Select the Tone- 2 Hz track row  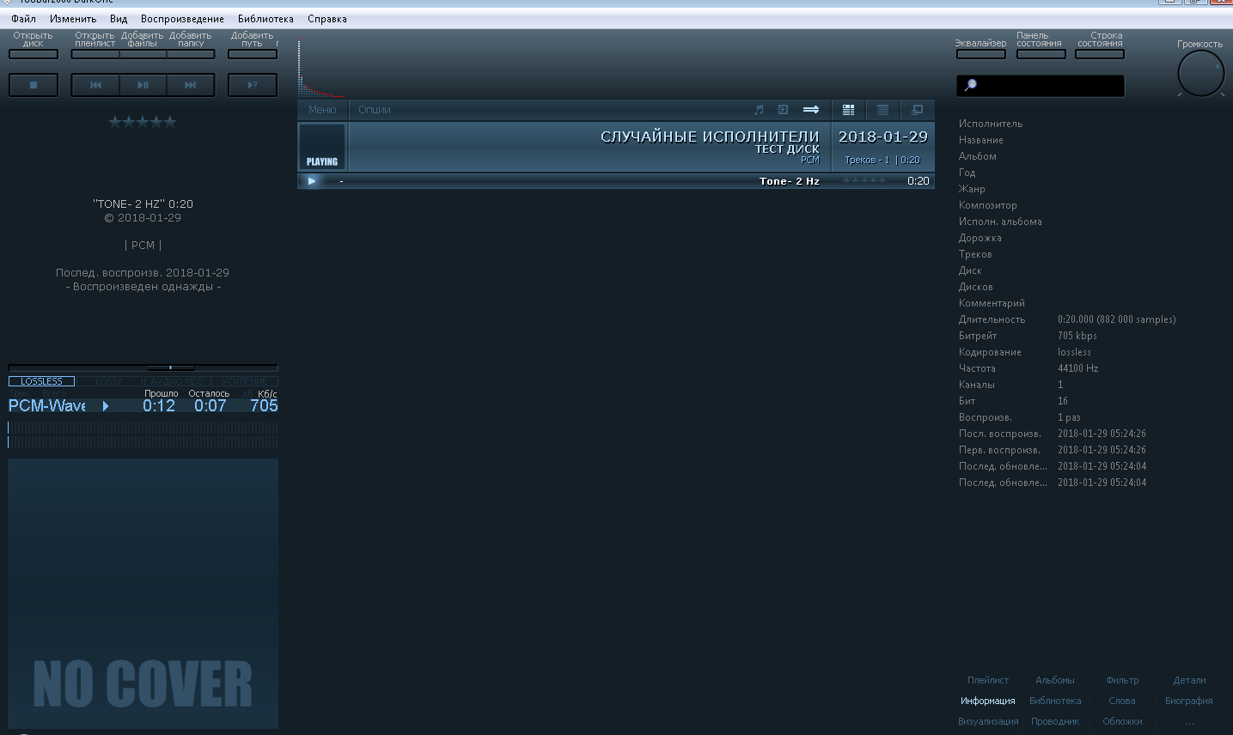(x=616, y=181)
